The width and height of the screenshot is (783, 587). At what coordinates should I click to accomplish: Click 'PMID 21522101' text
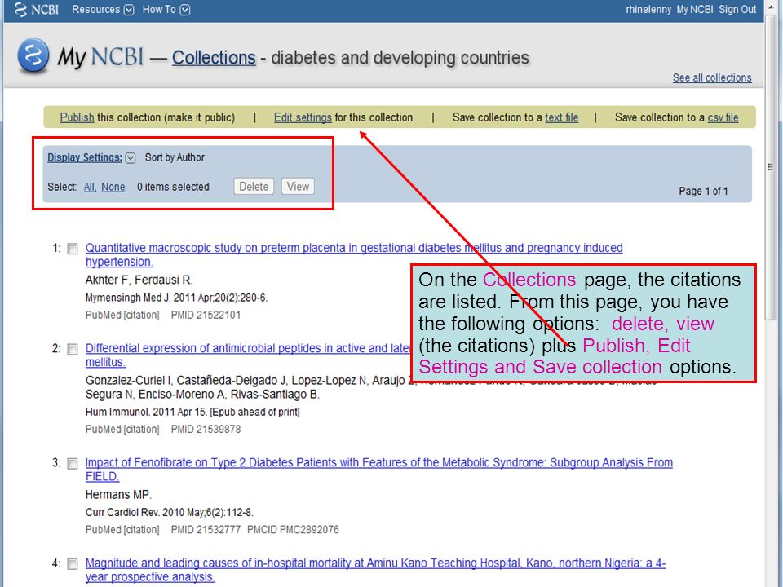[x=206, y=315]
